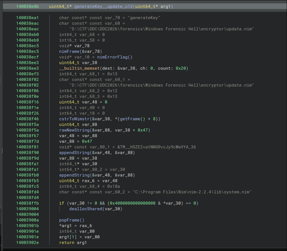Click rax_6 in its uint64_t declaration
This screenshot has height=251, width=287.
(x=88, y=181)
